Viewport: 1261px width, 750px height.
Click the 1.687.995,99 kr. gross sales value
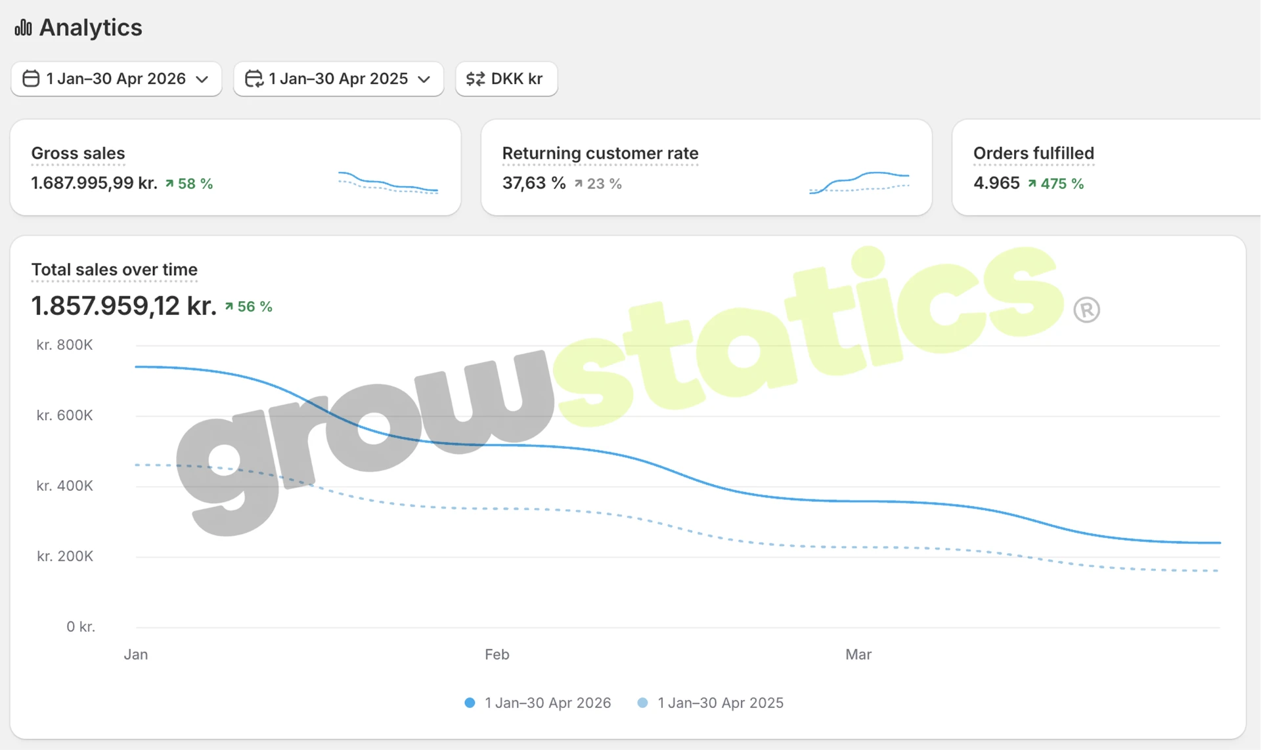tap(95, 183)
